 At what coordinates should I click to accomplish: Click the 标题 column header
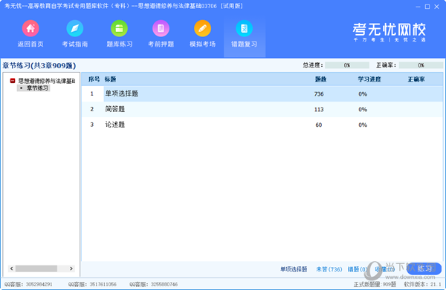click(x=110, y=79)
